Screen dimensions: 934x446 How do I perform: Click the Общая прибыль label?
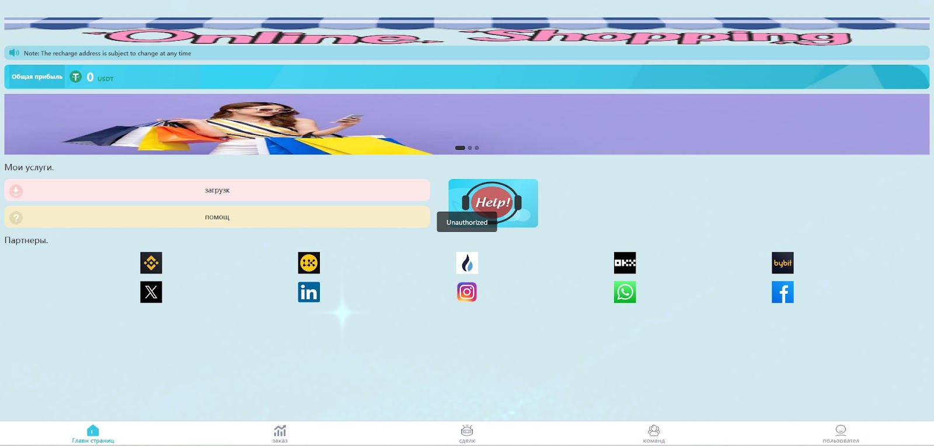click(x=37, y=77)
